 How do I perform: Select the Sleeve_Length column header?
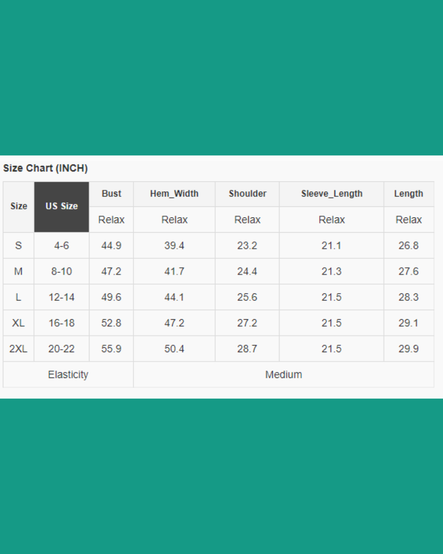point(331,194)
